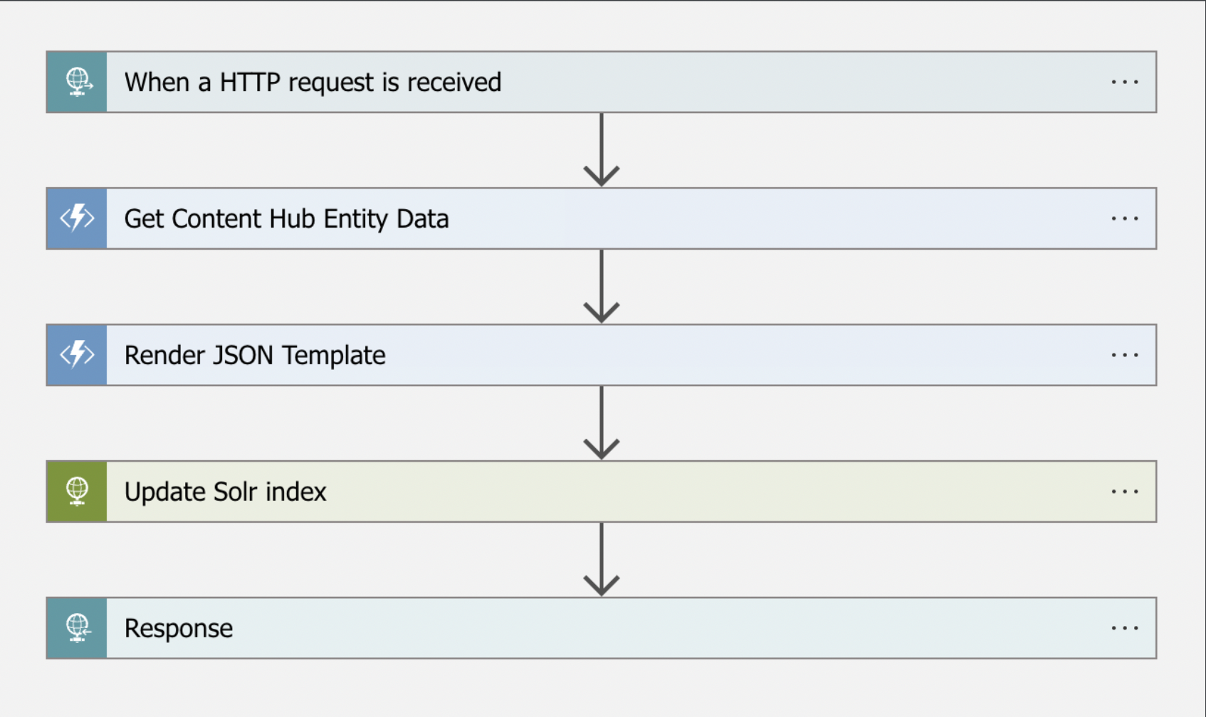Click the Get Content Hub Entity Data function icon
Screen dimensions: 1206x717
pos(77,218)
